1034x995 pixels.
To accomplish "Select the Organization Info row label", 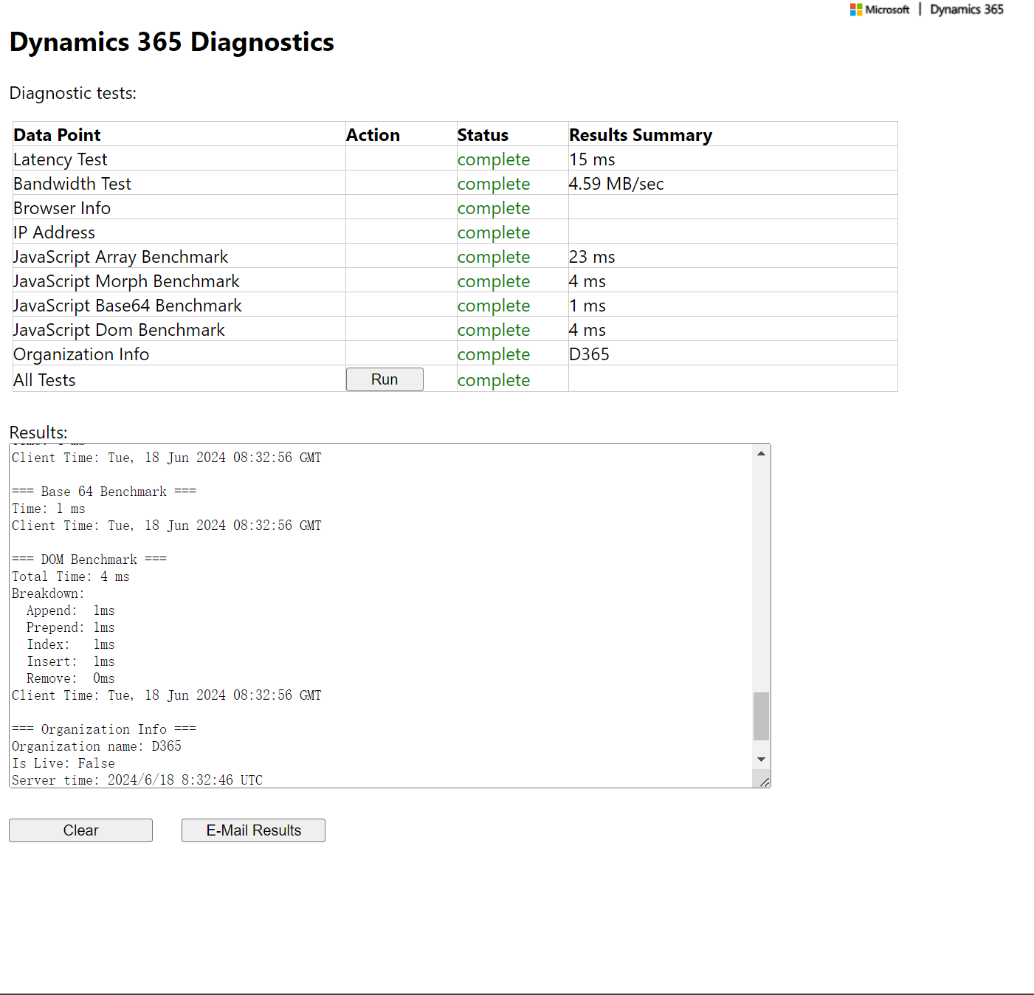I will tap(81, 354).
